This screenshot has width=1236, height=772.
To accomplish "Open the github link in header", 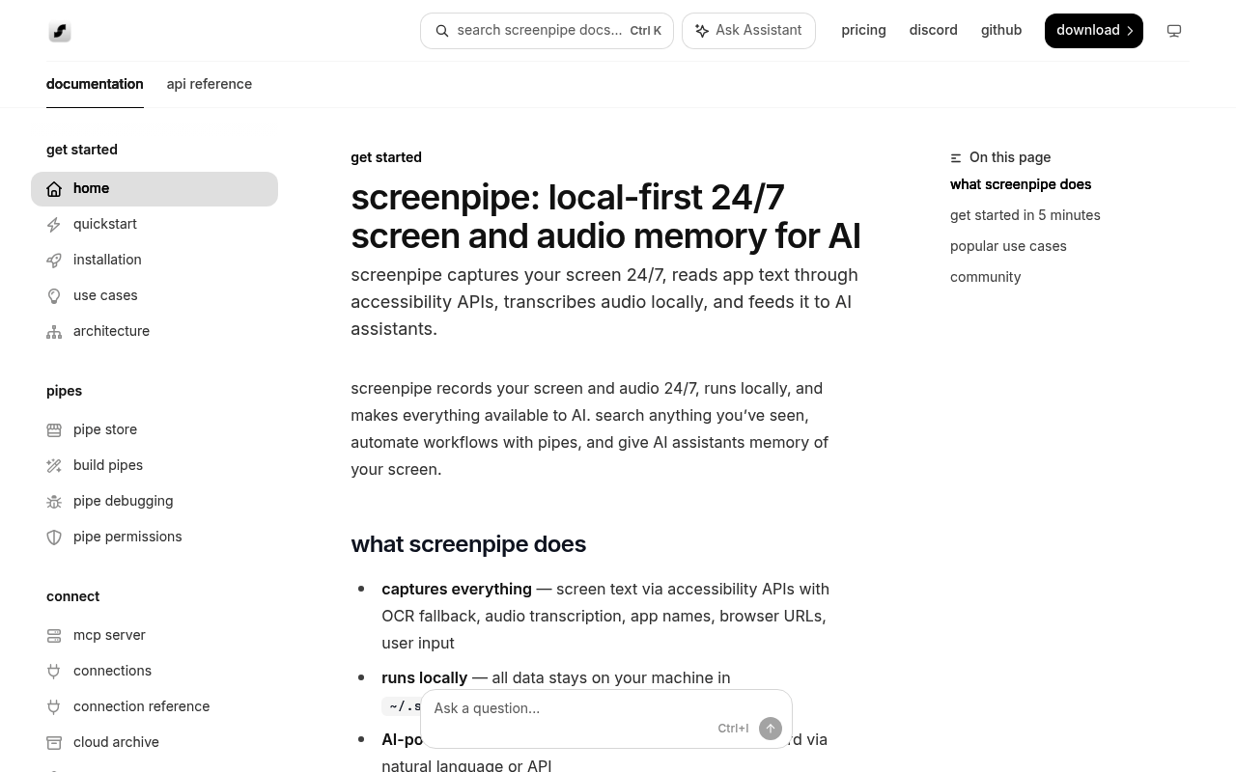I will (x=1001, y=30).
